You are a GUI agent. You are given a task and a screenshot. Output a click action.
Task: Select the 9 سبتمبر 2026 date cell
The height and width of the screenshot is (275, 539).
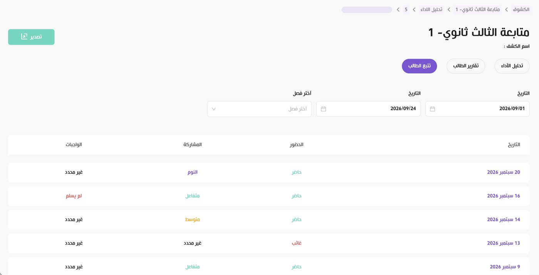point(505,267)
